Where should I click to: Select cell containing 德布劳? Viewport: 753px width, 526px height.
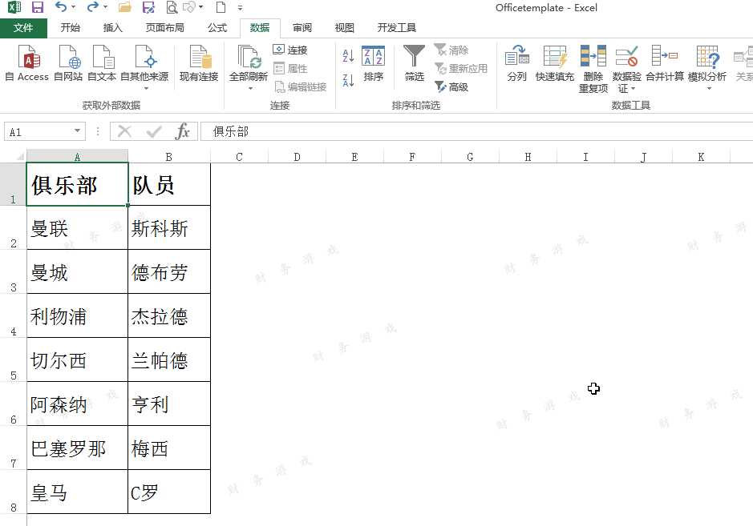pos(169,272)
